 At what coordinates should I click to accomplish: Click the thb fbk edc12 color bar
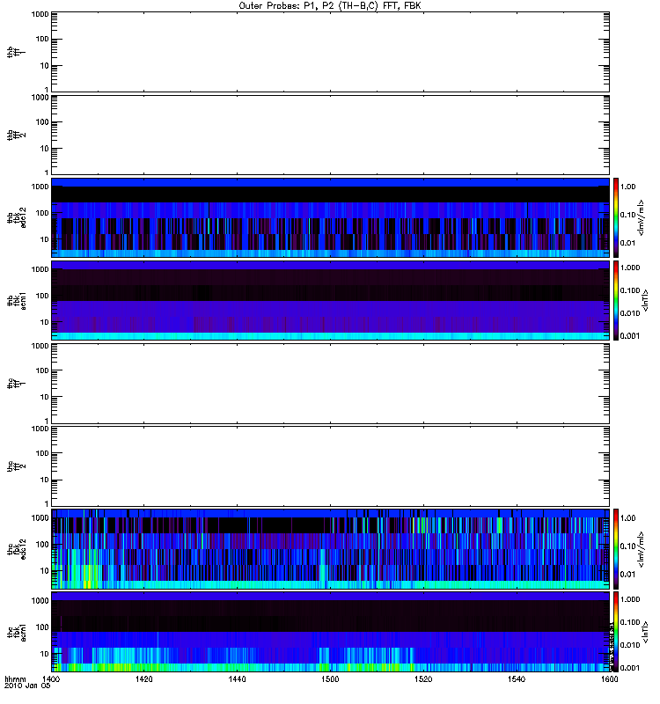(x=616, y=217)
